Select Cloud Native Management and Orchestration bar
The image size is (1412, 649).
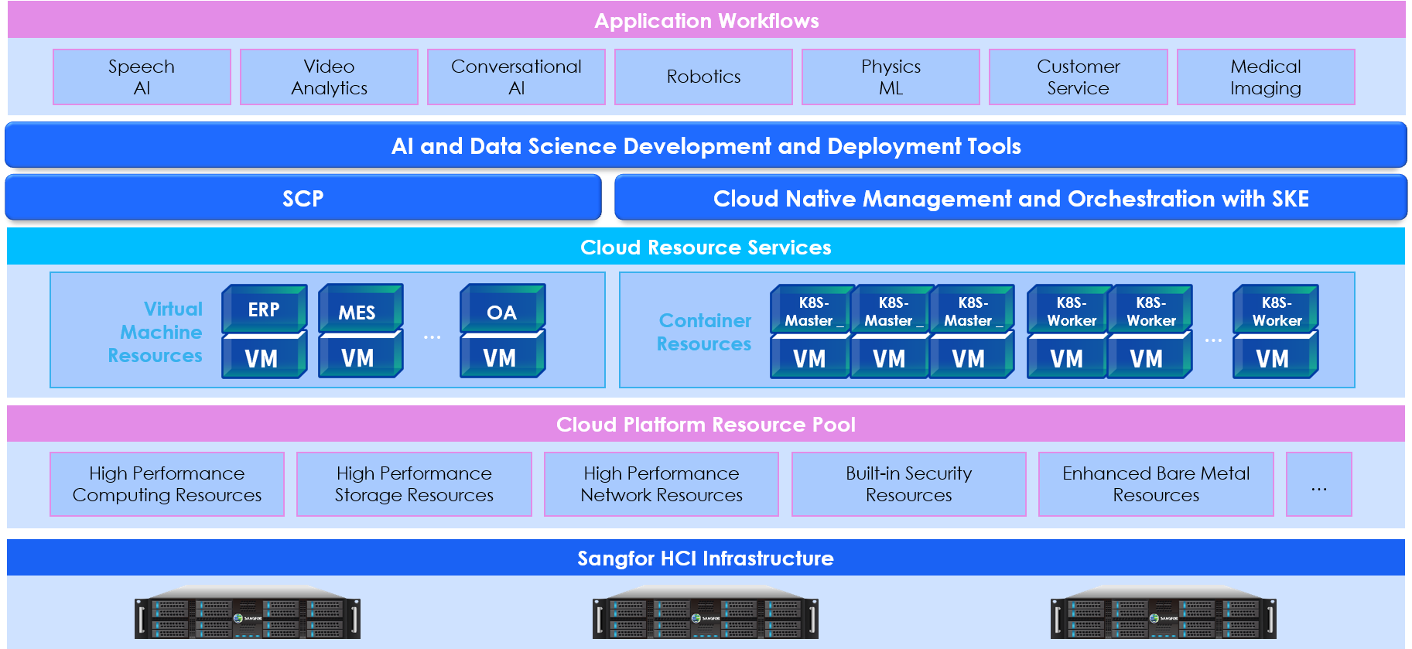point(1010,198)
